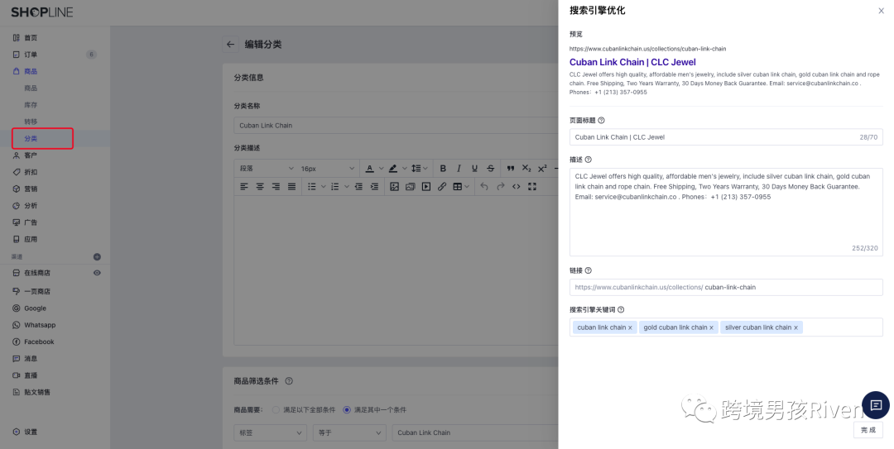Open 设置 at the sidebar bottom
The height and width of the screenshot is (449, 894).
(31, 432)
